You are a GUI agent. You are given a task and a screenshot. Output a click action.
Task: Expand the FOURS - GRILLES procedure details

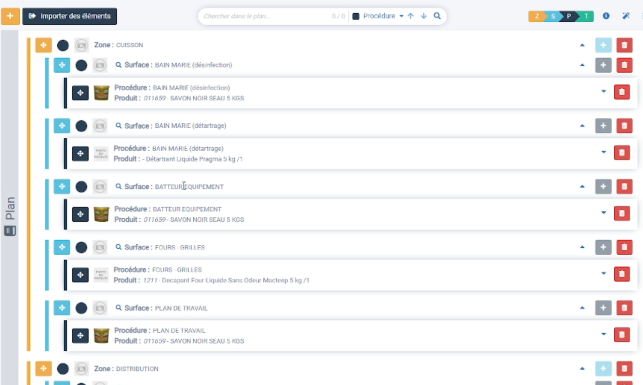tap(604, 273)
